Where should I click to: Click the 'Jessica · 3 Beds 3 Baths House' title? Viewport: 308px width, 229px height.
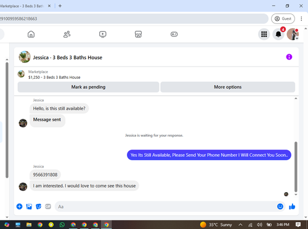pyautogui.click(x=68, y=57)
